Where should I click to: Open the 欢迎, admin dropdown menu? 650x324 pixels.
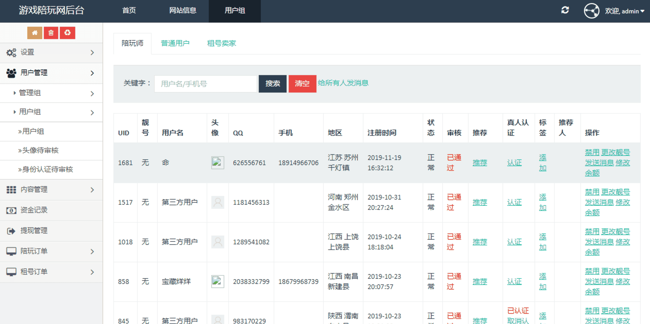(x=624, y=11)
